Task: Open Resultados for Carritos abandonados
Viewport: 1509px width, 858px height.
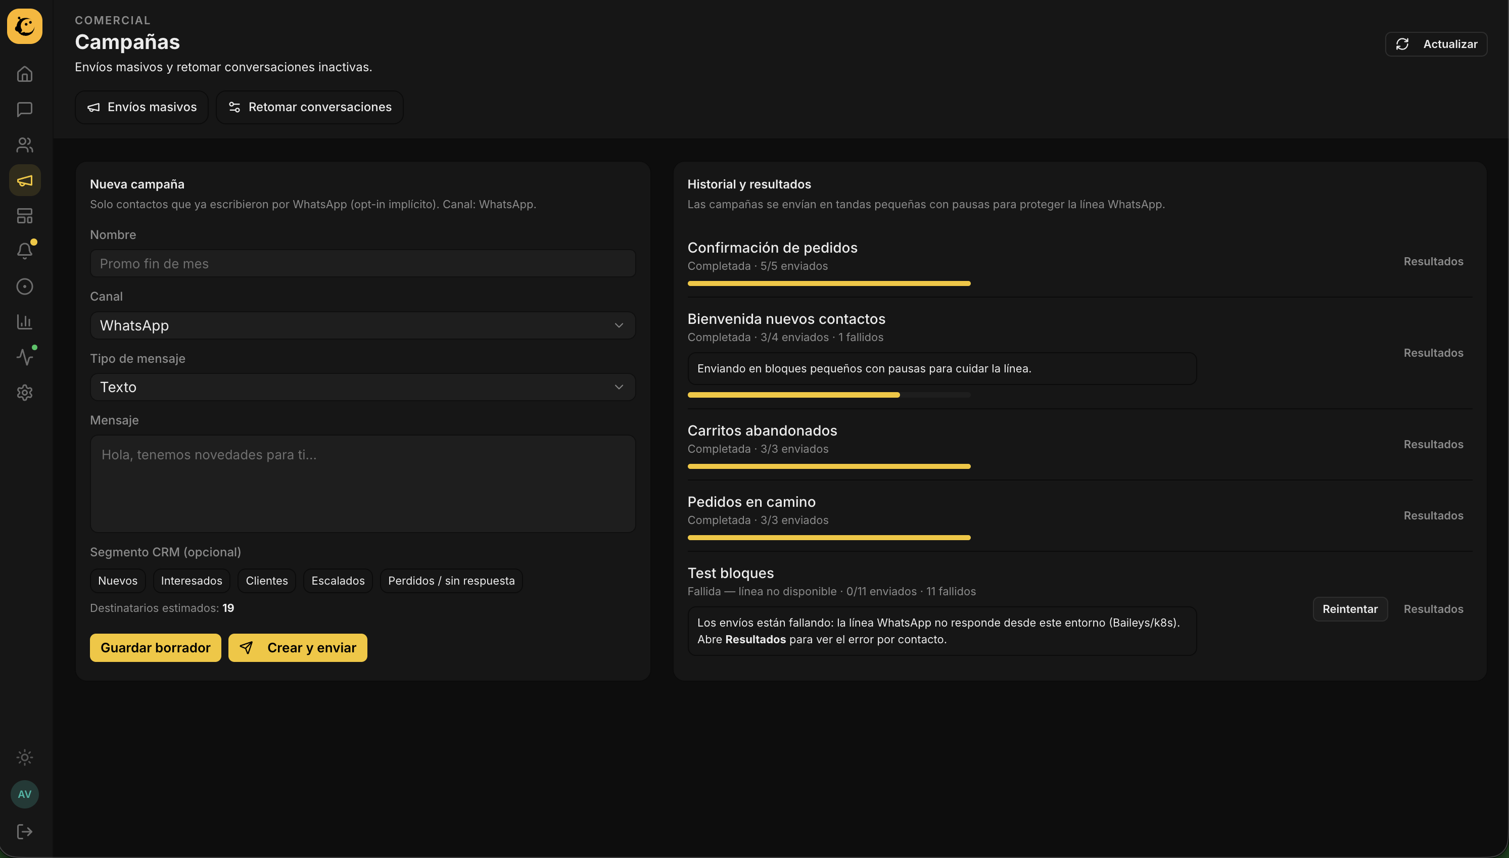Action: pyautogui.click(x=1433, y=444)
